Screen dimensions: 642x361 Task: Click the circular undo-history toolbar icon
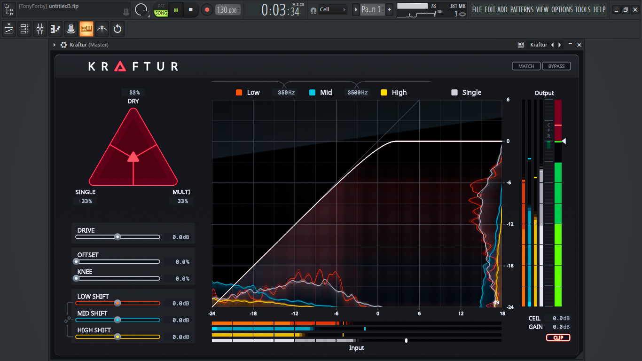(x=117, y=29)
